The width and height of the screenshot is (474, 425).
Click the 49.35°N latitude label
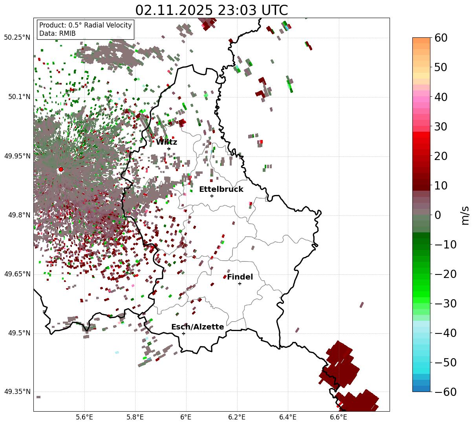17,392
